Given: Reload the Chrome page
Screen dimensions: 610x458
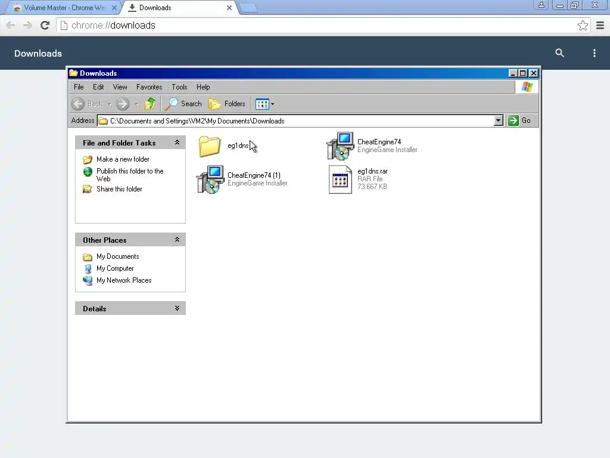Looking at the screenshot, I should click(45, 25).
